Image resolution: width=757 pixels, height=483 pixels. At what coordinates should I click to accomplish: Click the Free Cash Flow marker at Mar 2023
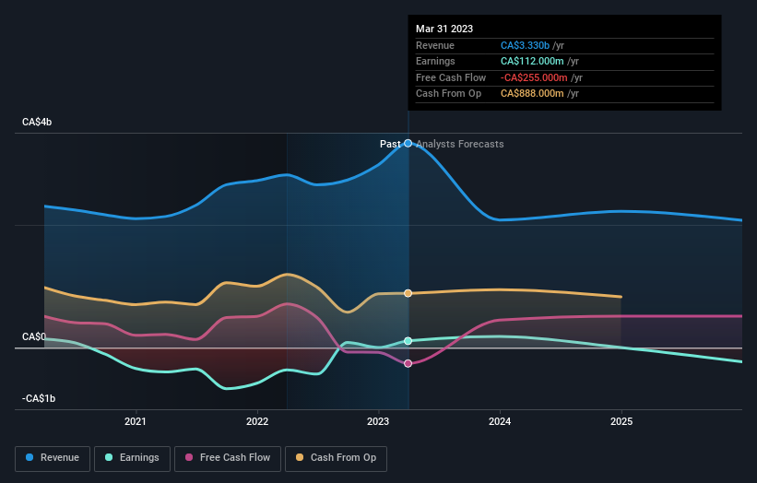click(408, 363)
